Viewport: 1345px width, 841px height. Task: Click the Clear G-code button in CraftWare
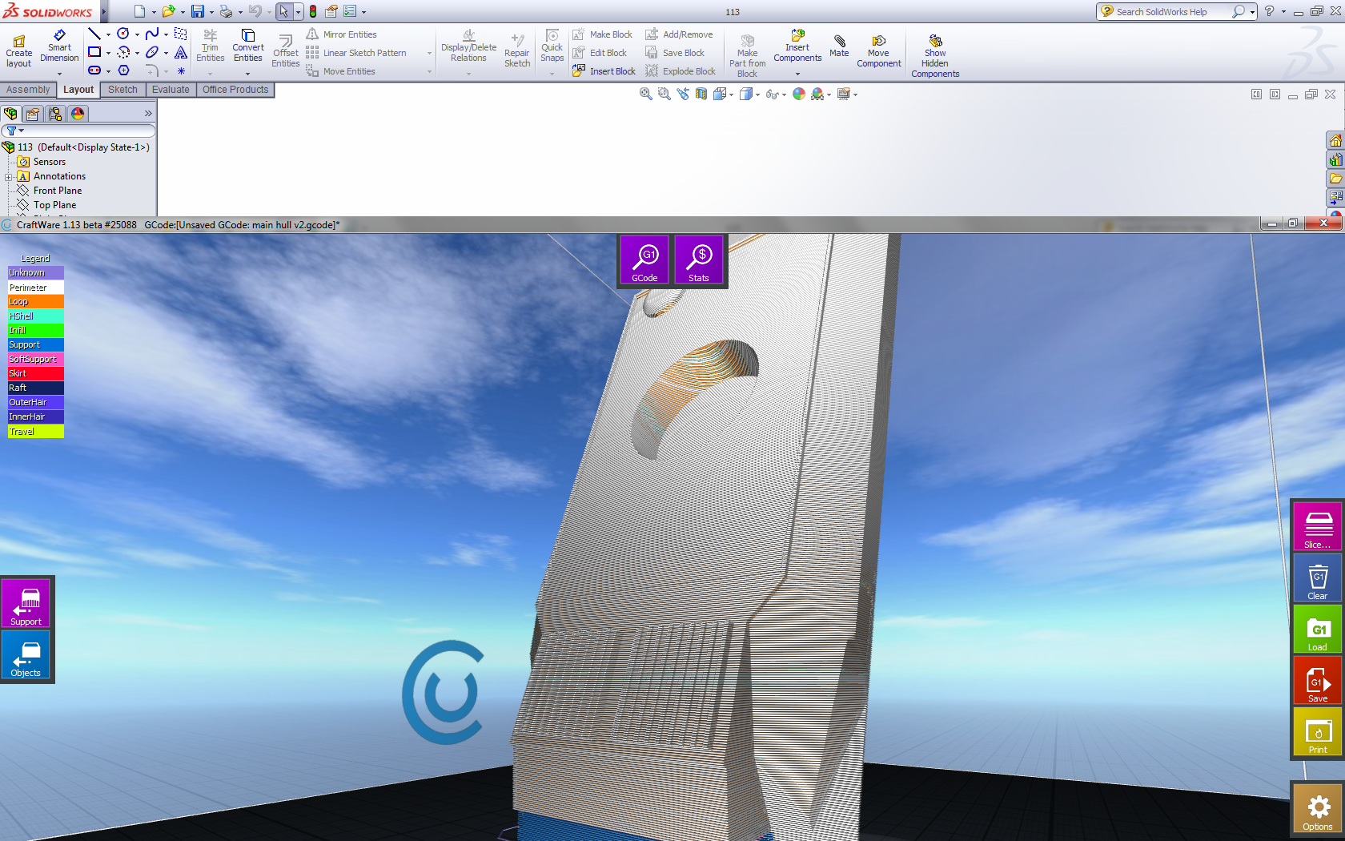click(x=1318, y=577)
